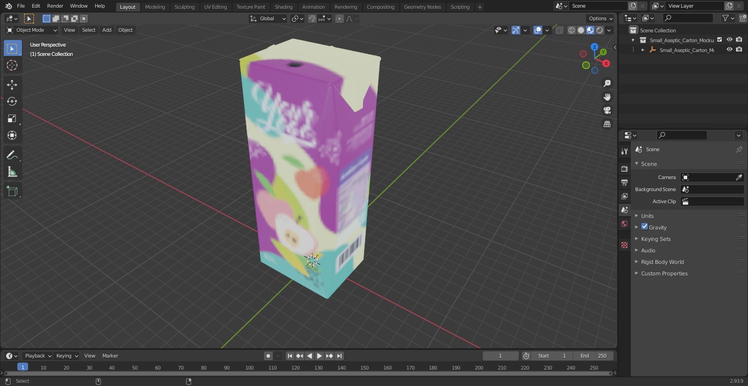
Task: Open the outliner filter dropdown
Action: (x=728, y=18)
